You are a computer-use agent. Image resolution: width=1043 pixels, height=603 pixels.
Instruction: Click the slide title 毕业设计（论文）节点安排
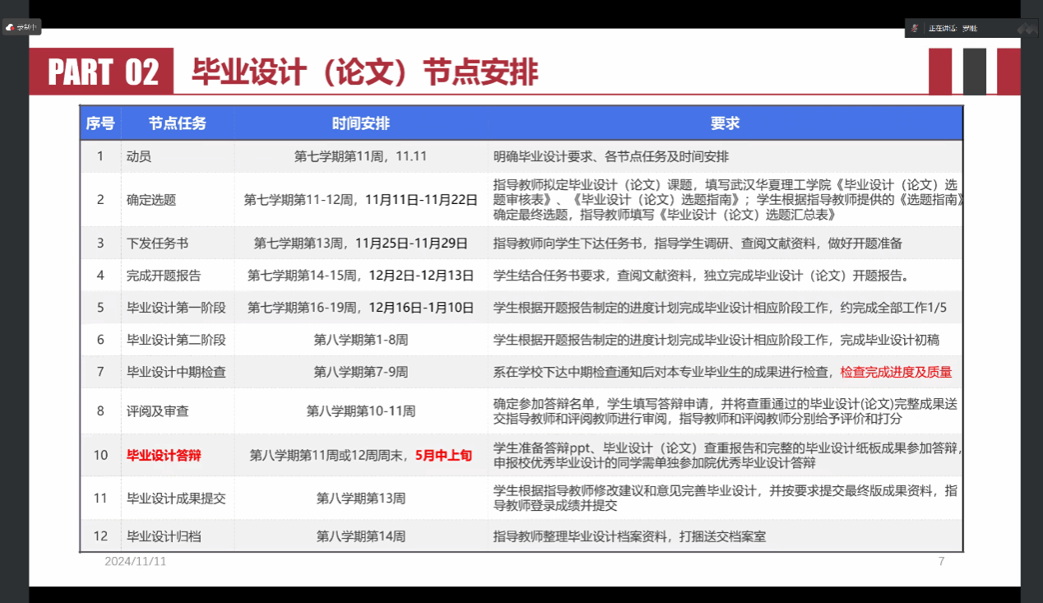[364, 72]
